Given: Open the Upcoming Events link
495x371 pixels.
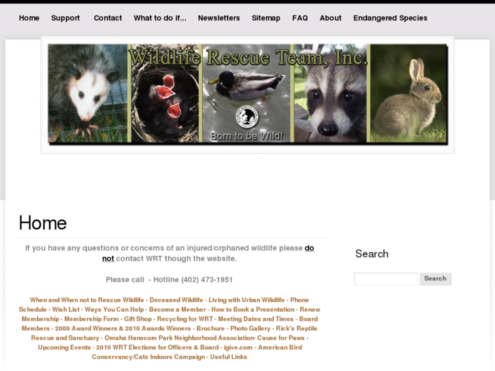Looking at the screenshot, I should coord(64,347).
